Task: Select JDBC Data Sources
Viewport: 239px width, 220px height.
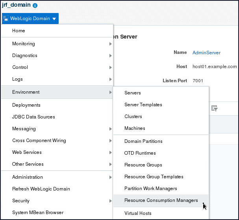Action: point(33,117)
